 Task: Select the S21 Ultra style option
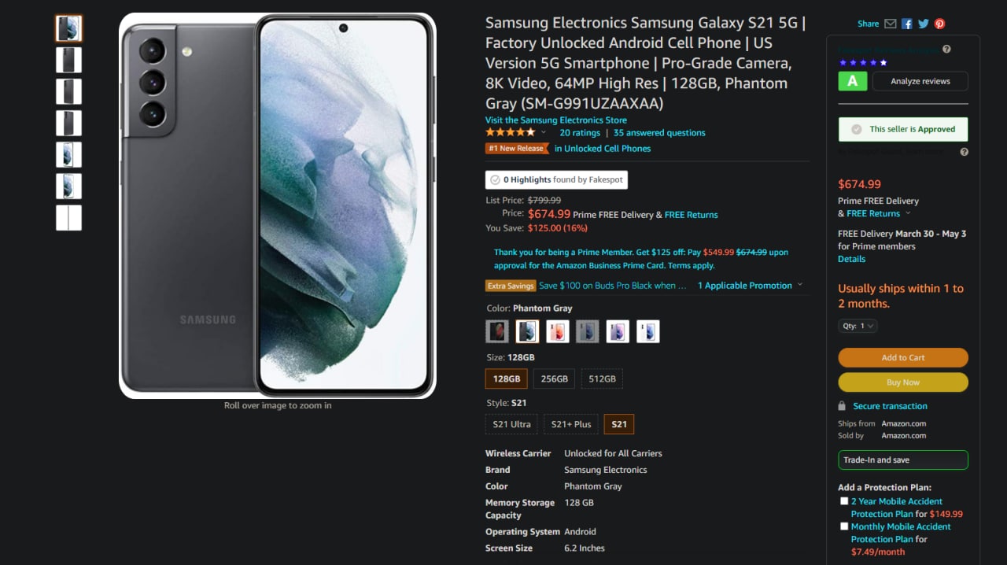pos(511,424)
